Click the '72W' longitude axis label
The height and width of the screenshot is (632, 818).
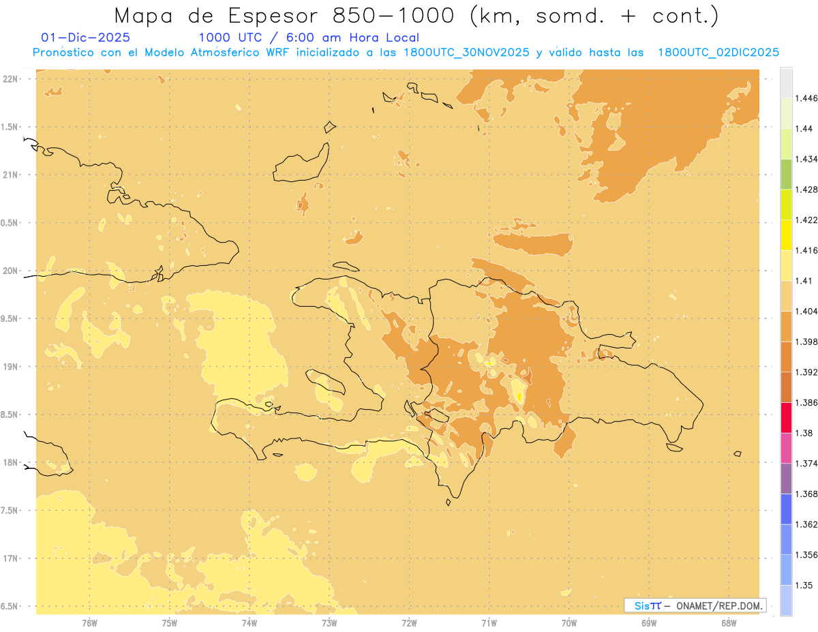409,622
